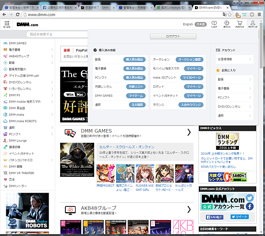Click the DMM Lounge sidebar icon
Viewport: 265px width, 236px height.
coord(5,141)
